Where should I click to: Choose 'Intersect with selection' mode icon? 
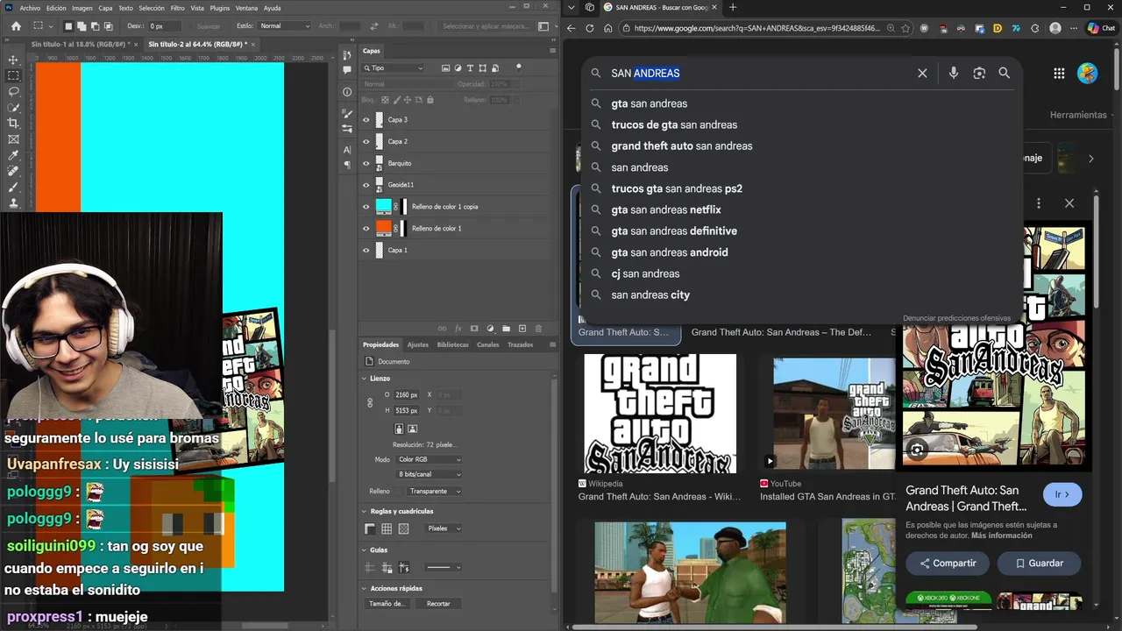[107, 26]
